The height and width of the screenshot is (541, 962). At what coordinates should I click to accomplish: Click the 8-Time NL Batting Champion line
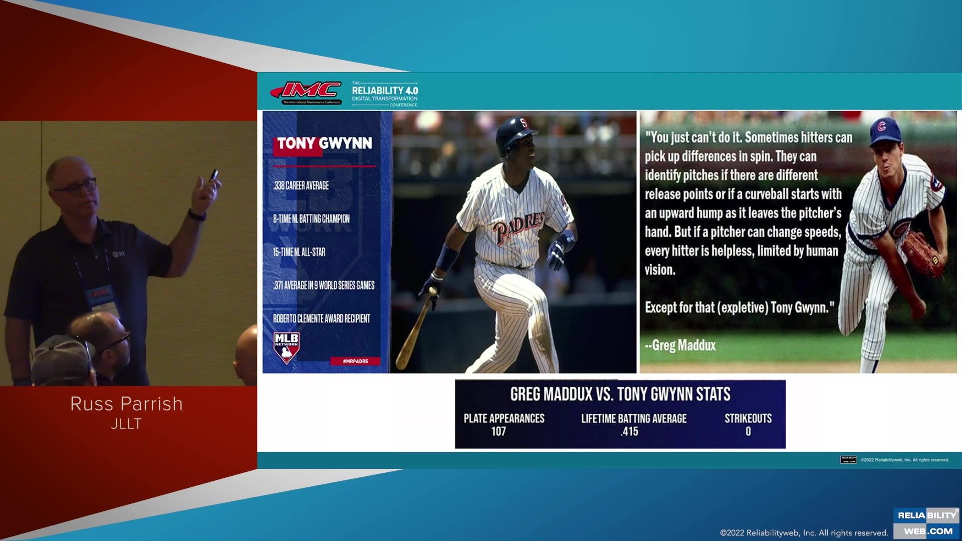coord(311,219)
